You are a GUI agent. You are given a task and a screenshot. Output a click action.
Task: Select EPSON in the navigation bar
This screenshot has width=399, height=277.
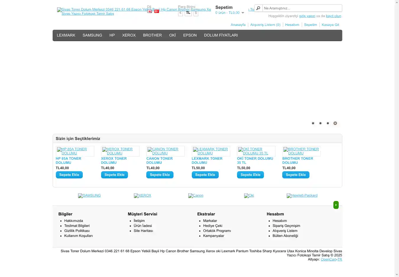(190, 35)
